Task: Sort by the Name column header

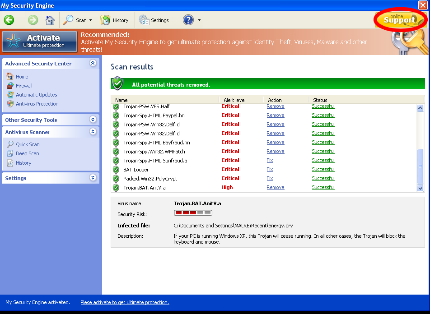Action: pyautogui.click(x=165, y=100)
